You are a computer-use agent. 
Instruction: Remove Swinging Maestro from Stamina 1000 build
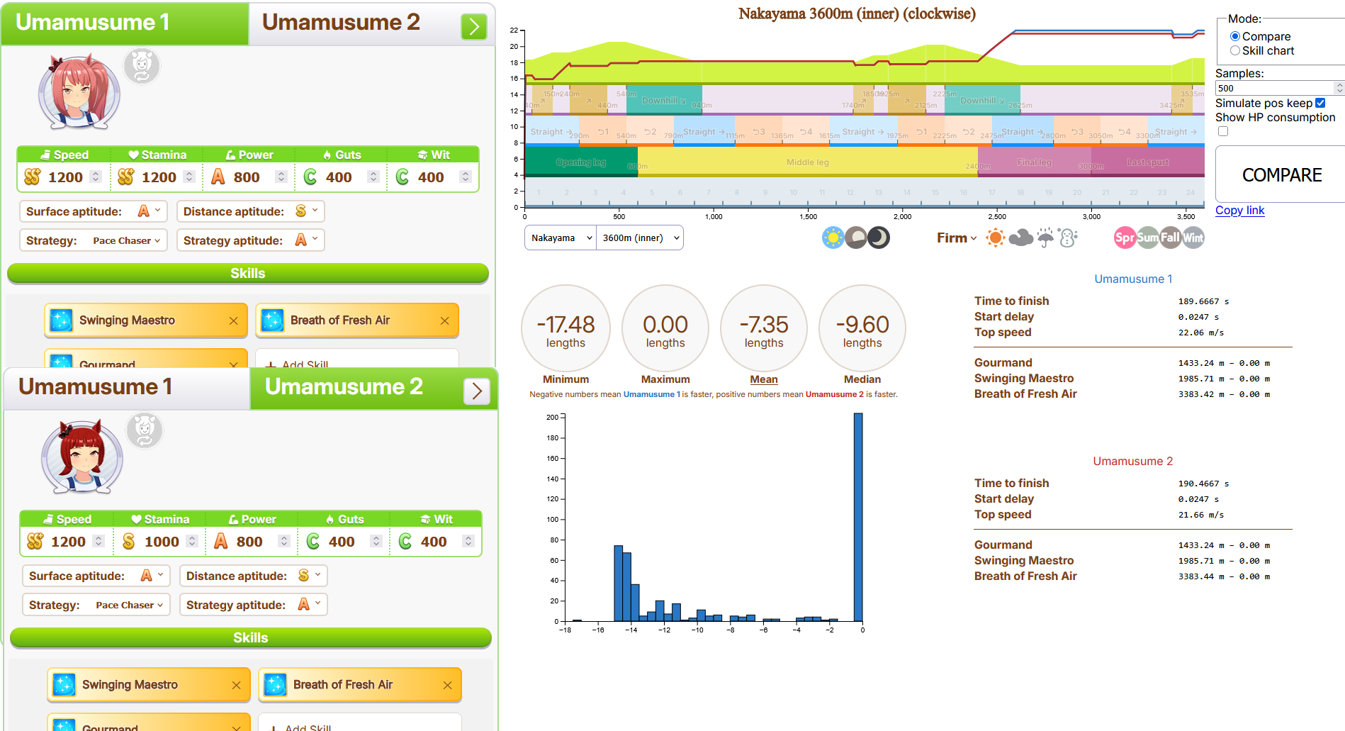point(236,685)
